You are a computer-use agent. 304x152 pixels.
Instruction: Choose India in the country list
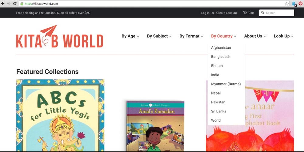click(x=215, y=75)
